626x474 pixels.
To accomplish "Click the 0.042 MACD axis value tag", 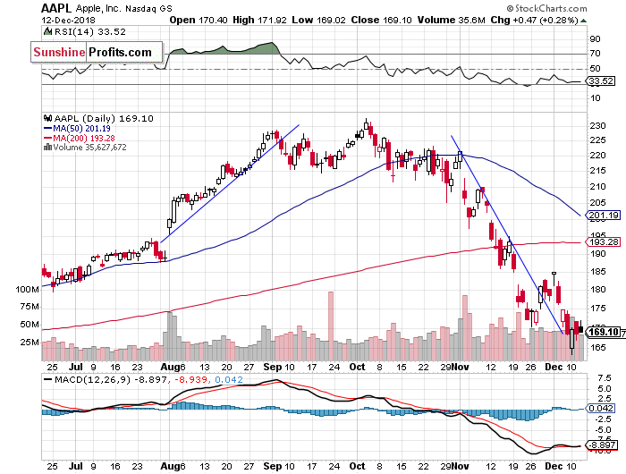I will 601,409.
